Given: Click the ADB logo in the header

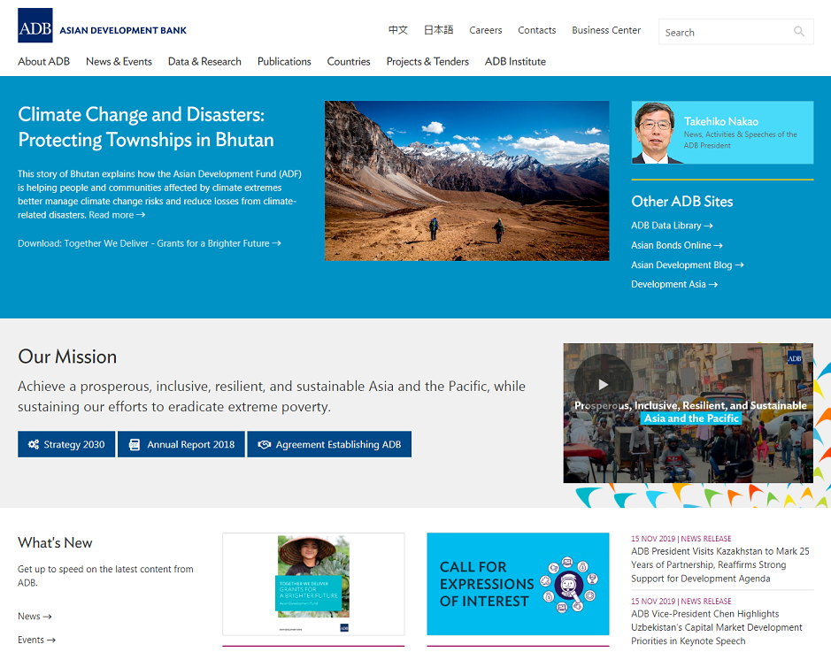Looking at the screenshot, I should (x=35, y=26).
